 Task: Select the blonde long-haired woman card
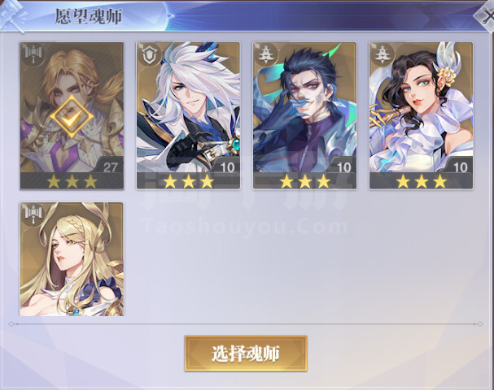pyautogui.click(x=72, y=259)
